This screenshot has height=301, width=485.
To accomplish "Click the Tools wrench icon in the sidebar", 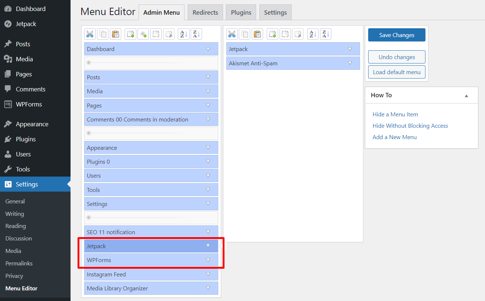I will click(8, 169).
